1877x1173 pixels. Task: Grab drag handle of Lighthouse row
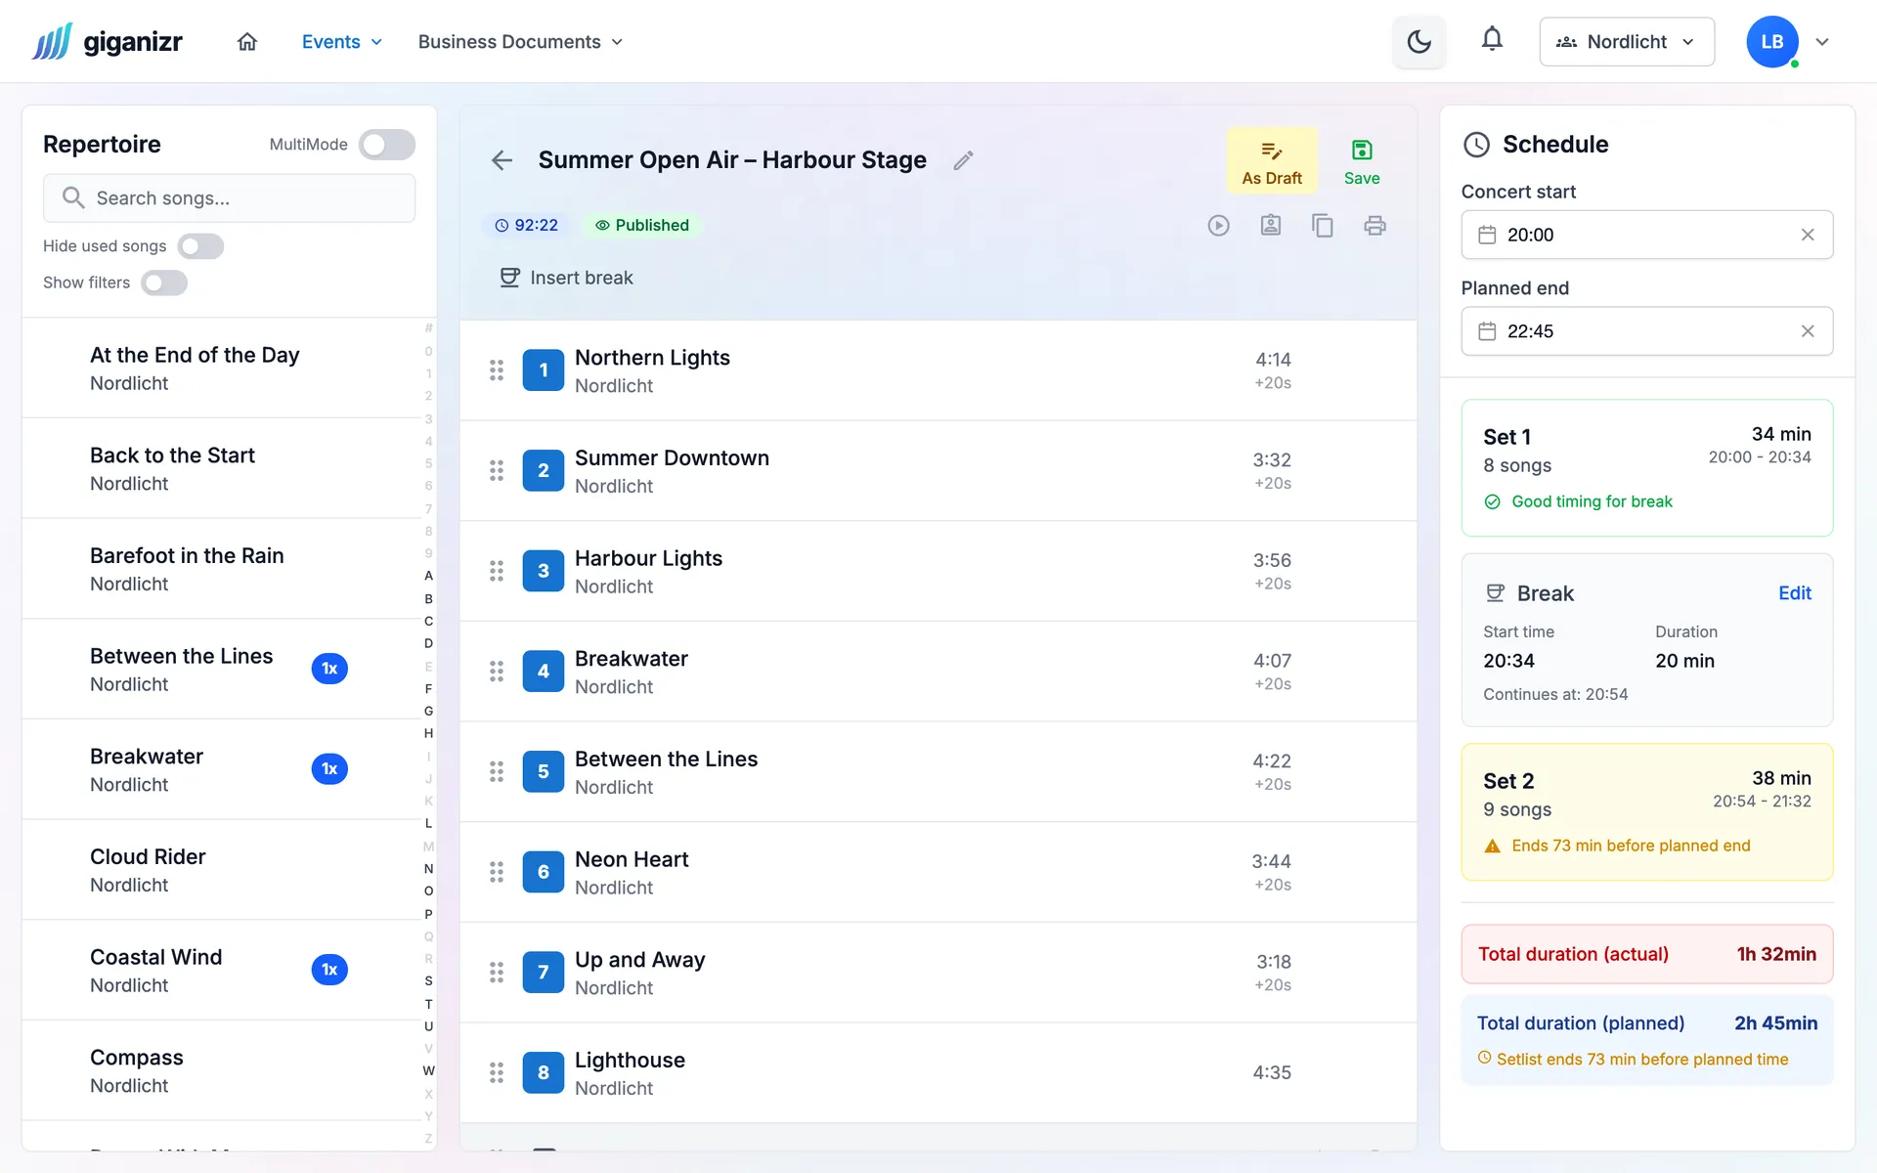(x=497, y=1072)
